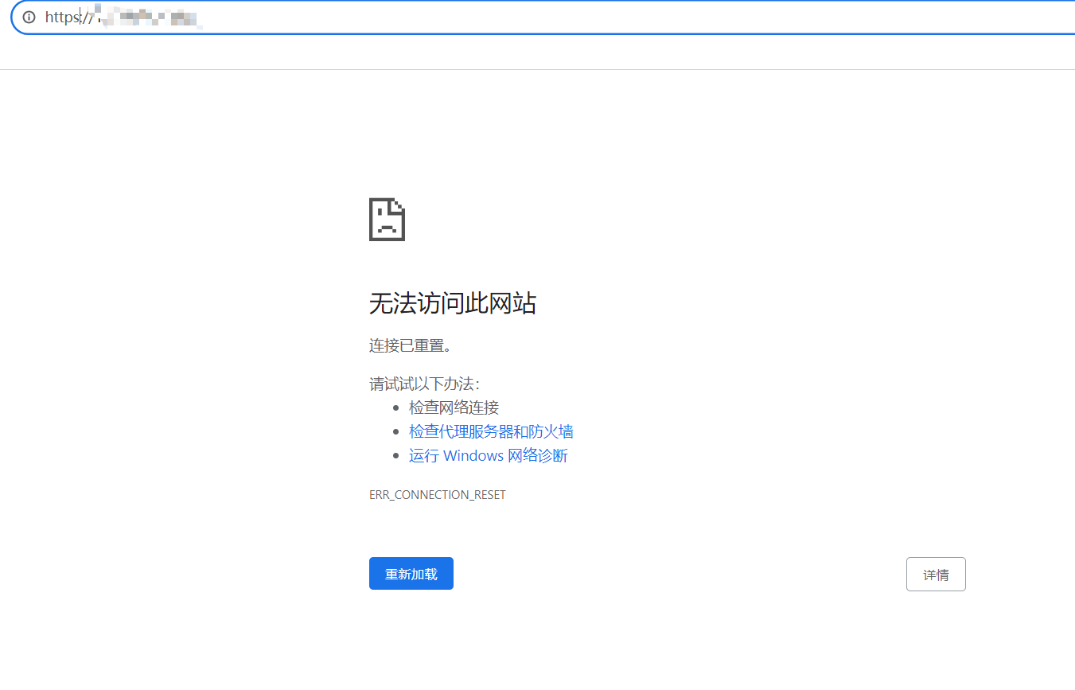Click the site info icon in address bar
The image size is (1075, 690).
(x=29, y=17)
